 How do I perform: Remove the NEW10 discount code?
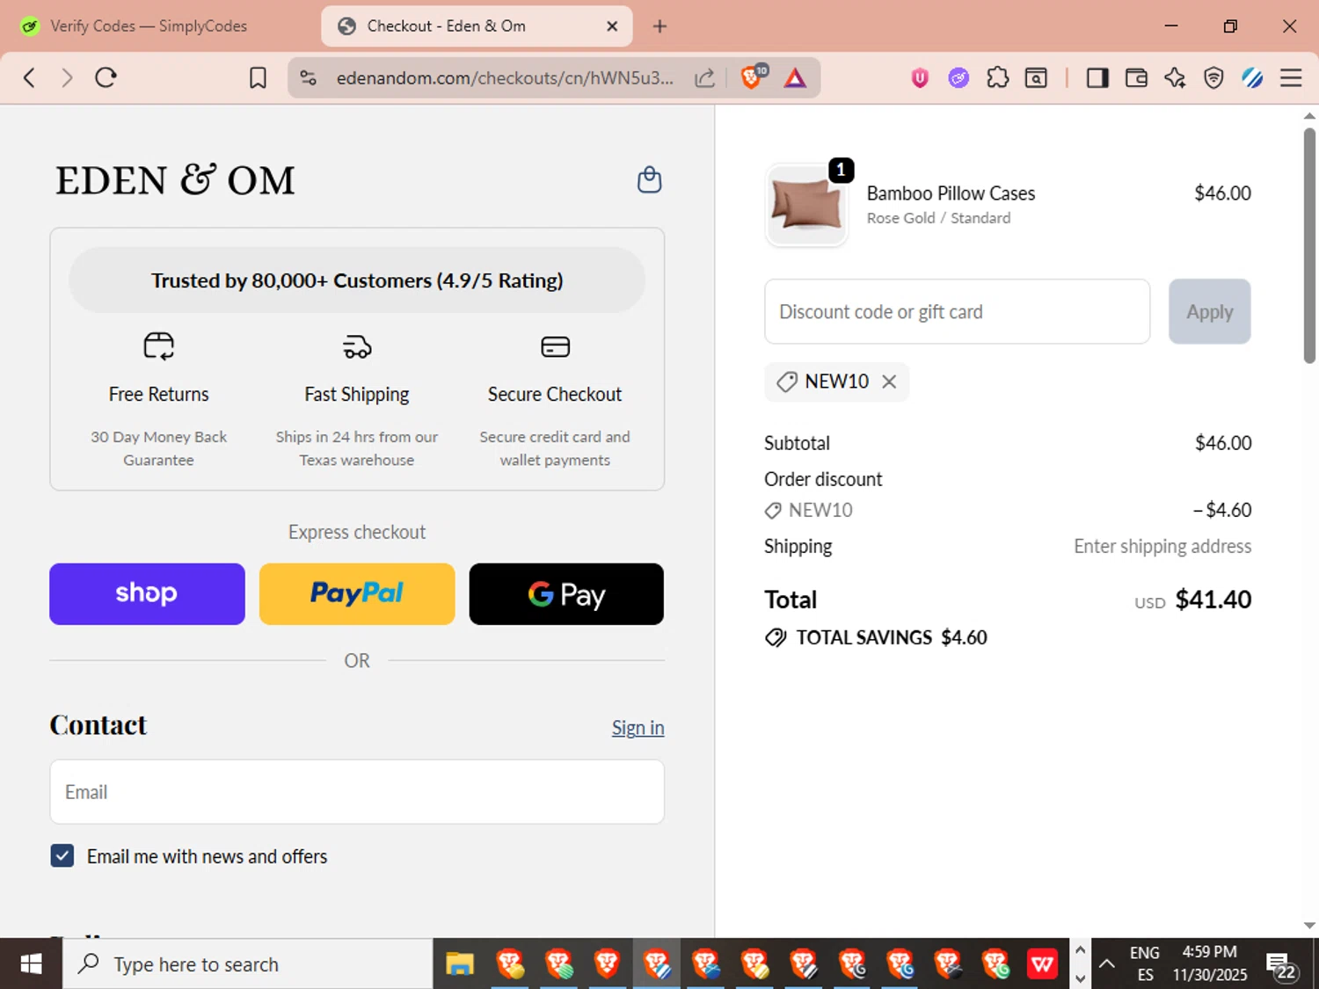click(889, 382)
